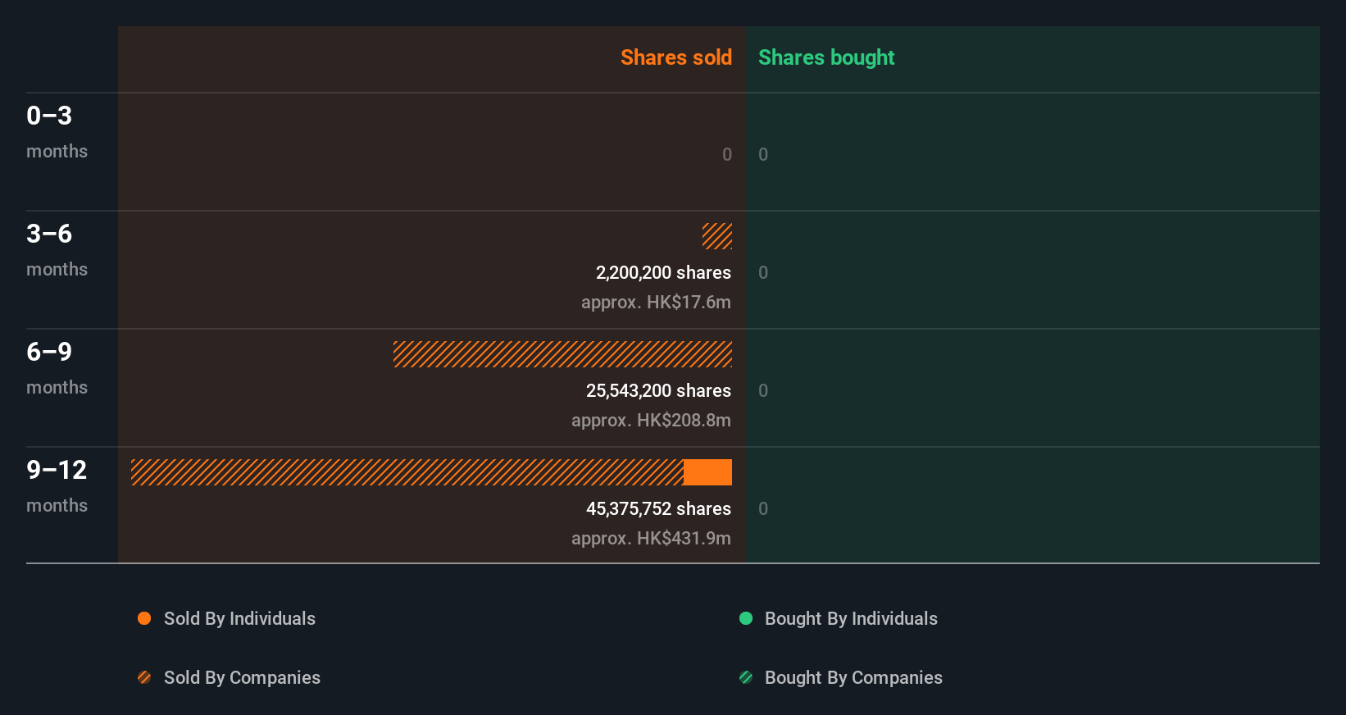Click the 0 bought value in 3–6 months row
The width and height of the screenshot is (1346, 715).
(x=763, y=272)
